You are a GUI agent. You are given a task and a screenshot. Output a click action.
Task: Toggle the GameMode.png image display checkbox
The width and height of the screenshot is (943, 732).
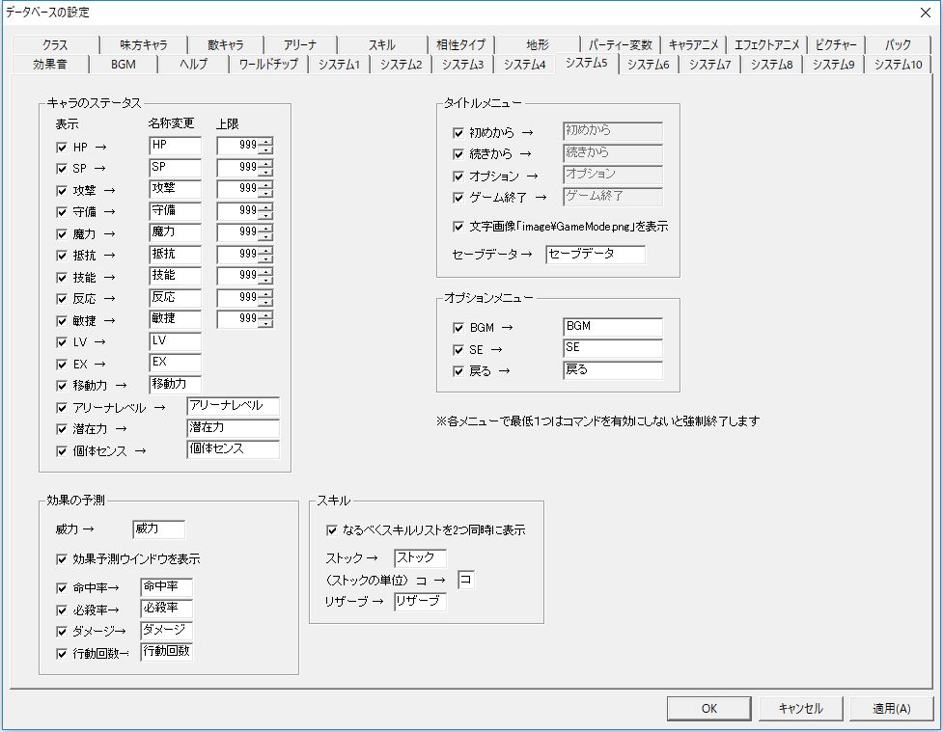pyautogui.click(x=458, y=227)
